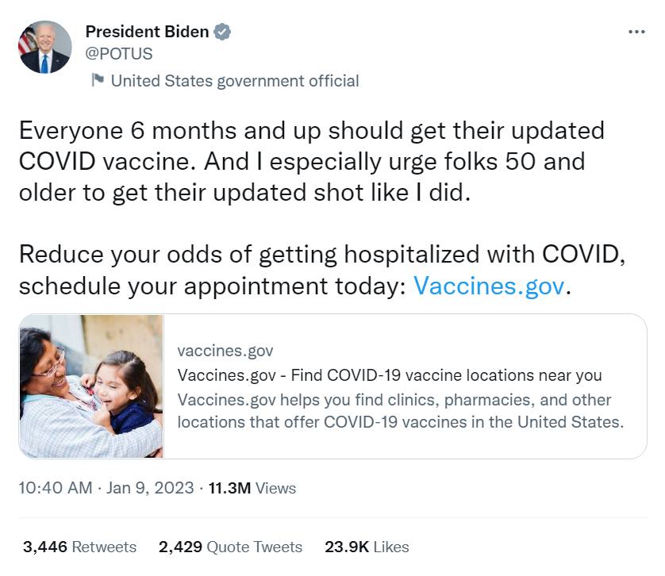Click President Biden's profile avatar
665x576 pixels.
click(45, 48)
